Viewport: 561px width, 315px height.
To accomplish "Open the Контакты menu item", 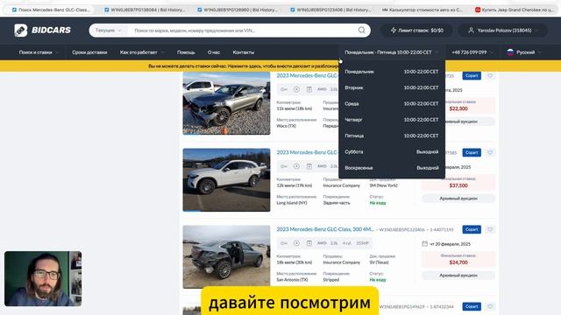I will click(244, 52).
